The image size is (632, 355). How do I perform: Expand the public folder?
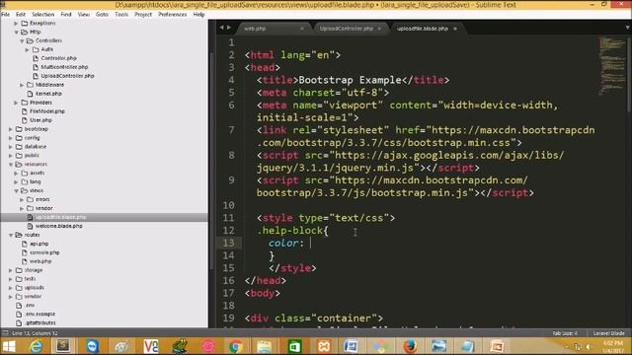point(11,156)
